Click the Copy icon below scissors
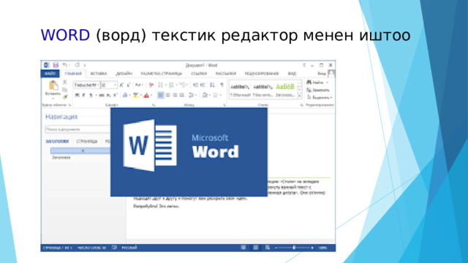 [65, 89]
